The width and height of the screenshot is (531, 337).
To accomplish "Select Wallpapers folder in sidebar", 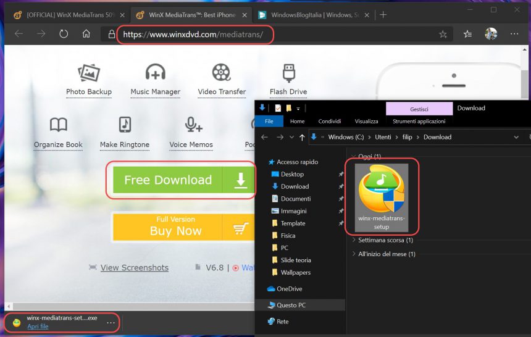I will (x=291, y=272).
